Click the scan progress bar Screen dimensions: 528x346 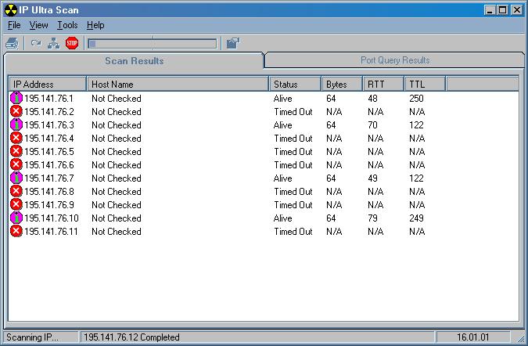153,44
